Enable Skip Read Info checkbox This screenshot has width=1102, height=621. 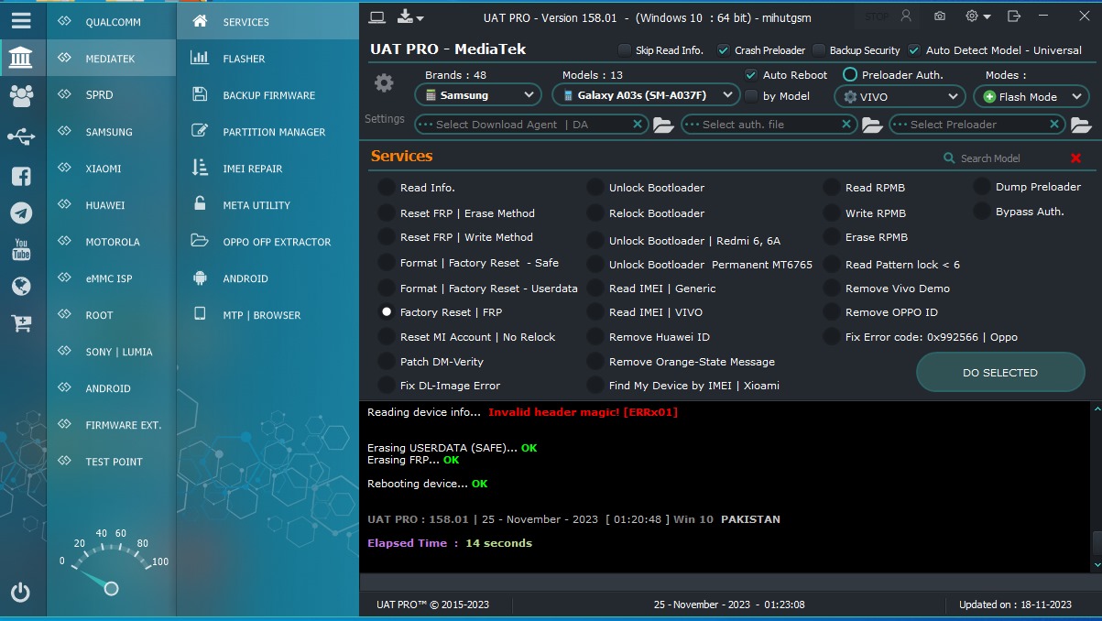coord(625,50)
